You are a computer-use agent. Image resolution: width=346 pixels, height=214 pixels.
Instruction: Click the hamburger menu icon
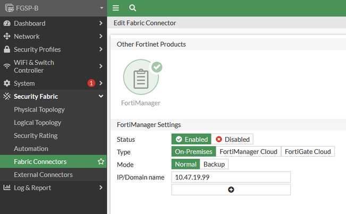point(116,8)
